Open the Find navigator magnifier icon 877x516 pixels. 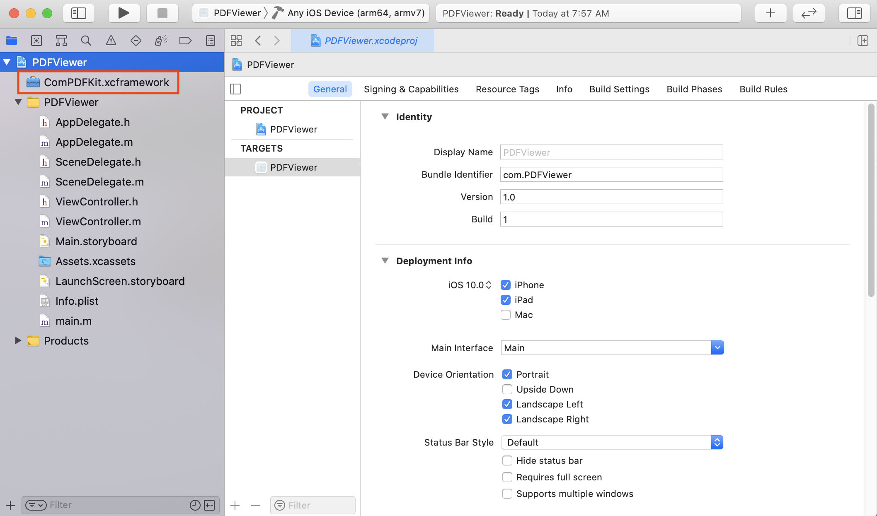pos(86,41)
